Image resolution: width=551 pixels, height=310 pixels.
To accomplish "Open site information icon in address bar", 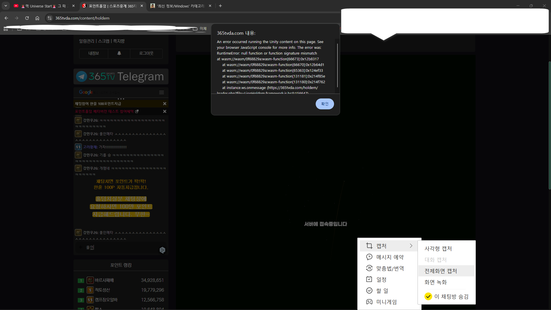I will 50,18.
